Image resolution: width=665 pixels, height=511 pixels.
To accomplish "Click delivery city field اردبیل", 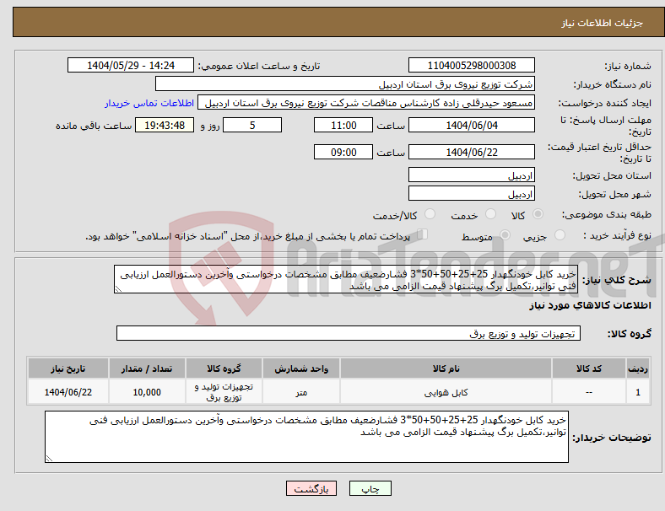I will tap(471, 194).
